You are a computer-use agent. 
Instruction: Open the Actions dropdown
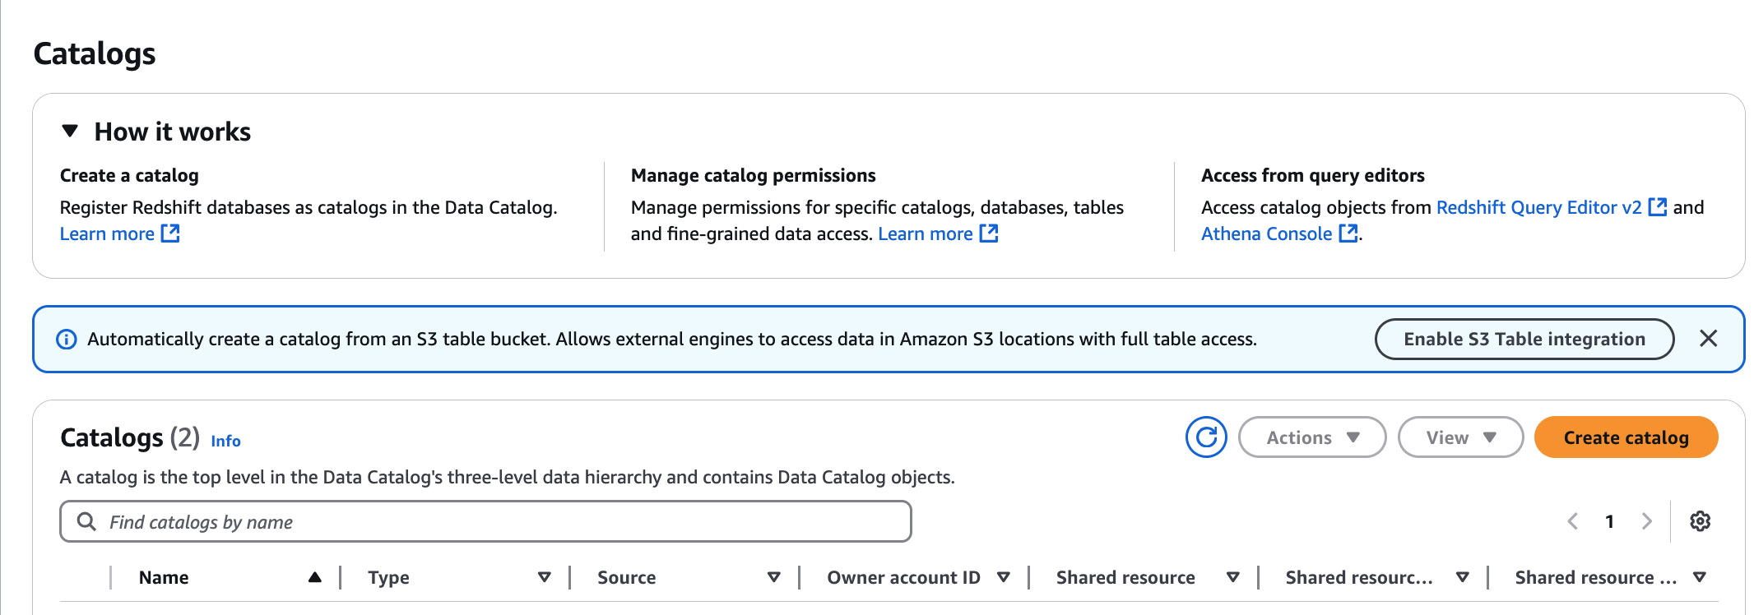point(1311,437)
